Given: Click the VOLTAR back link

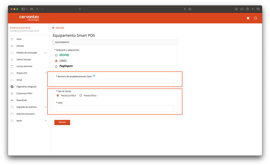Looking at the screenshot, I should [60, 28].
